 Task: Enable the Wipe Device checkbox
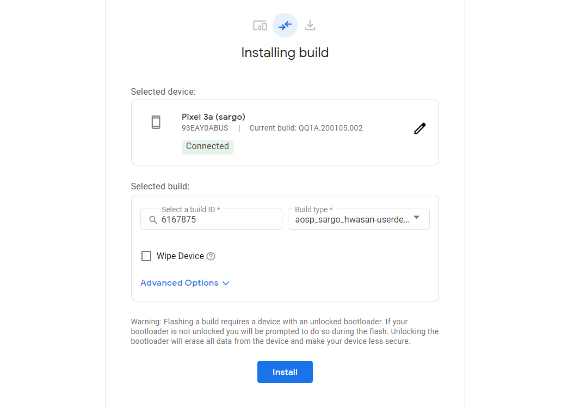(x=146, y=256)
